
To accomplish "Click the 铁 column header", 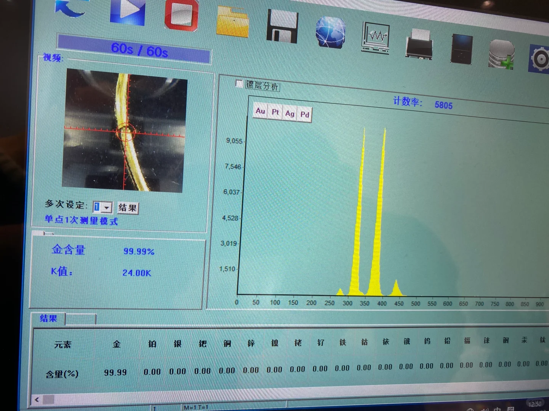I will point(343,342).
